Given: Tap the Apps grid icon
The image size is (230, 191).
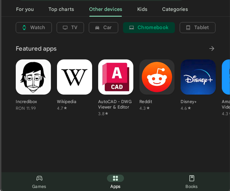Looking at the screenshot, I should [115, 178].
